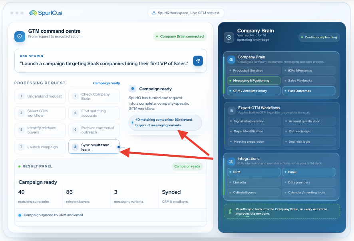The height and width of the screenshot is (241, 354).
Task: Click the SpurIQ.ai logo
Action: (x=46, y=13)
